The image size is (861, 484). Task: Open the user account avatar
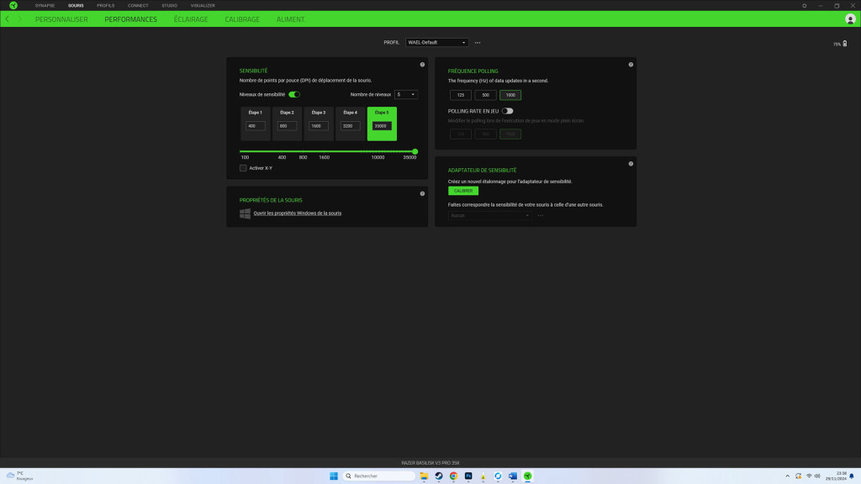point(850,19)
